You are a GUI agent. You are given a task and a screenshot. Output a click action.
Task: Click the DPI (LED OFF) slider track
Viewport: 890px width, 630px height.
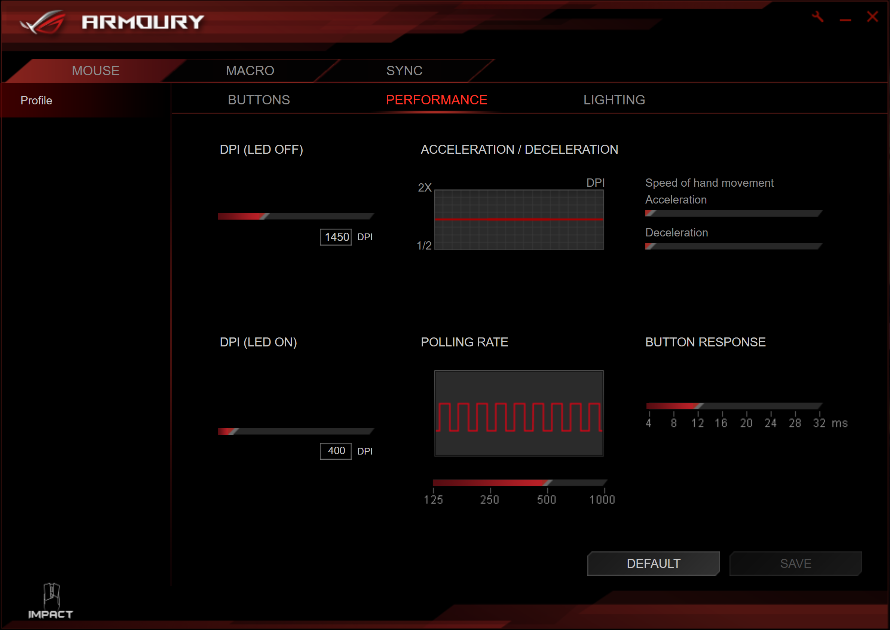point(296,216)
